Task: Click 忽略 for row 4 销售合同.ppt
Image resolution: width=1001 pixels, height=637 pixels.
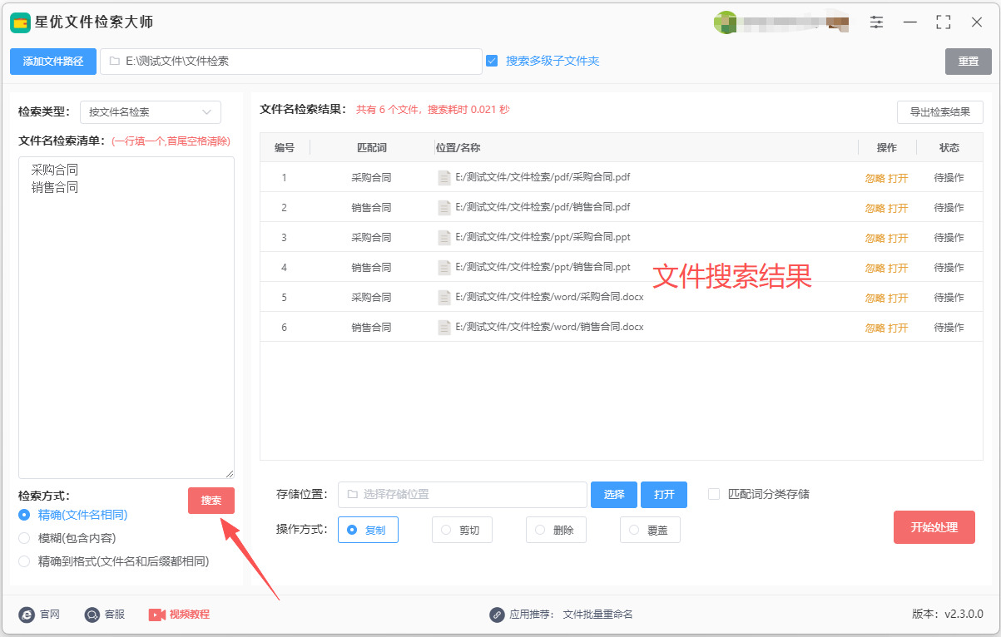Action: (875, 268)
